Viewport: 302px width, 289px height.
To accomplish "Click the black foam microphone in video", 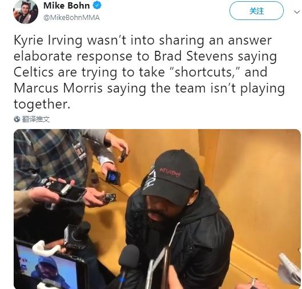I will pos(128,256).
